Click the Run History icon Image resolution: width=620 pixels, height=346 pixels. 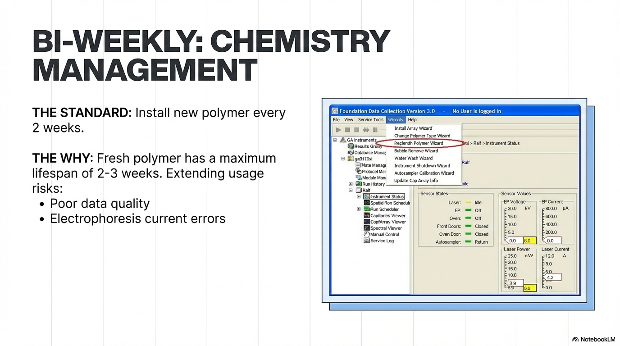point(359,184)
